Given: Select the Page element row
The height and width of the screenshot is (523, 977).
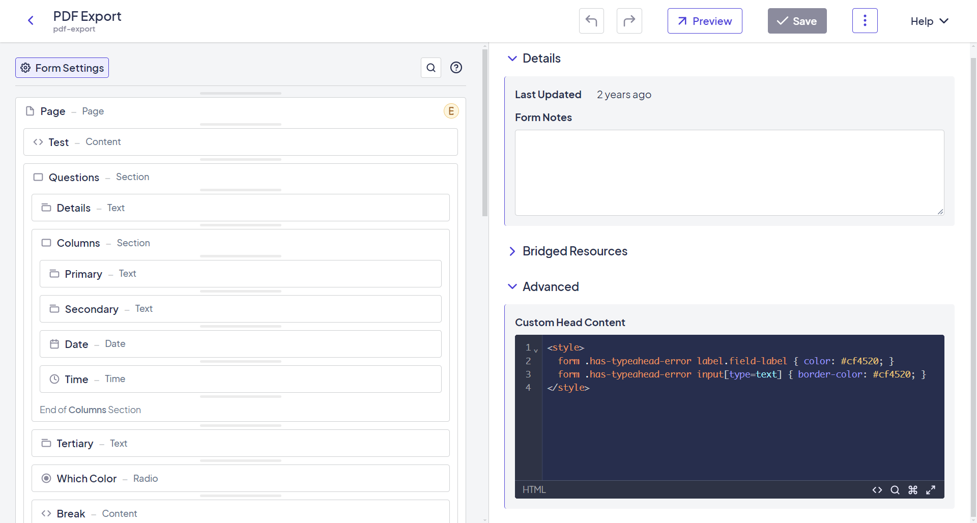Looking at the screenshot, I should (241, 111).
